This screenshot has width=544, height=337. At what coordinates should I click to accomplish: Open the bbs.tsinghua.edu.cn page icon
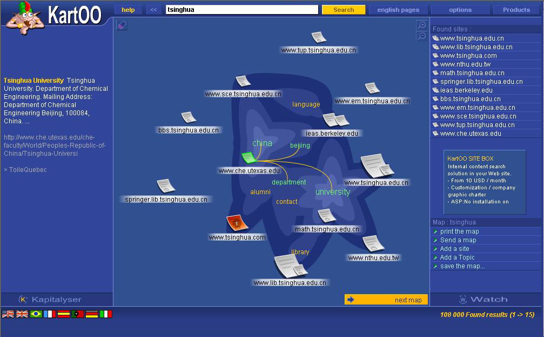point(189,117)
